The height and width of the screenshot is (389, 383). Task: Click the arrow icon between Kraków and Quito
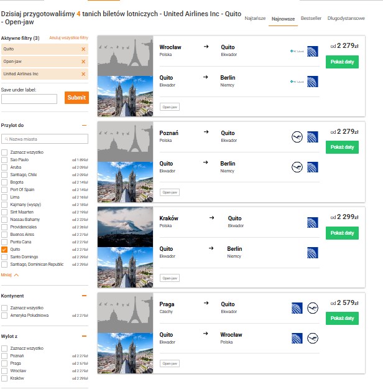coord(211,218)
